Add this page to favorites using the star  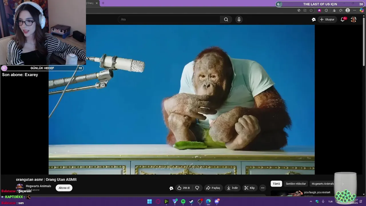coord(311,10)
